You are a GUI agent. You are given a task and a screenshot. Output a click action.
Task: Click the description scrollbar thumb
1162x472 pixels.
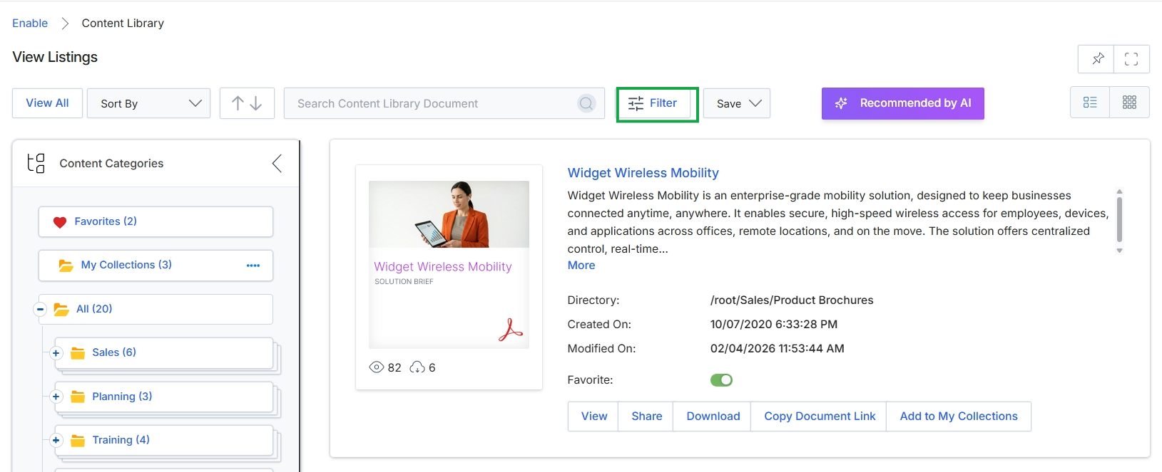[x=1119, y=219]
